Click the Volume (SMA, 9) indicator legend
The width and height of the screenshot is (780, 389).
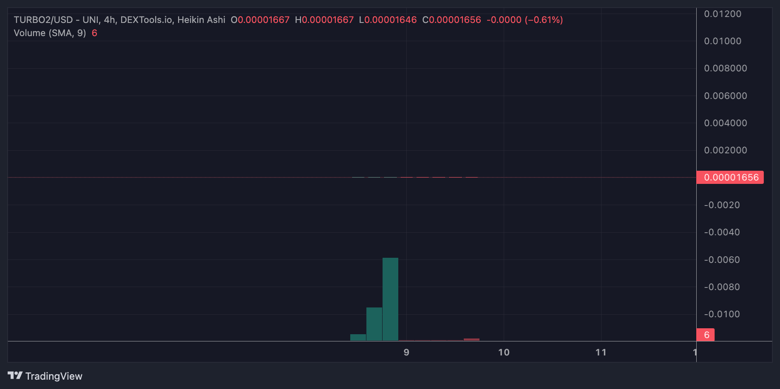pos(50,33)
